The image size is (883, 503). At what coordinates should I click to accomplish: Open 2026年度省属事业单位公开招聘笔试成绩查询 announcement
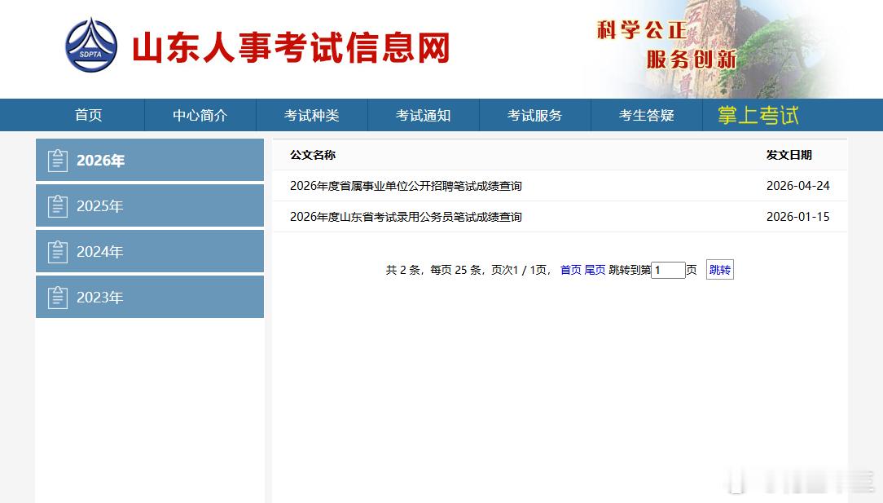click(407, 186)
